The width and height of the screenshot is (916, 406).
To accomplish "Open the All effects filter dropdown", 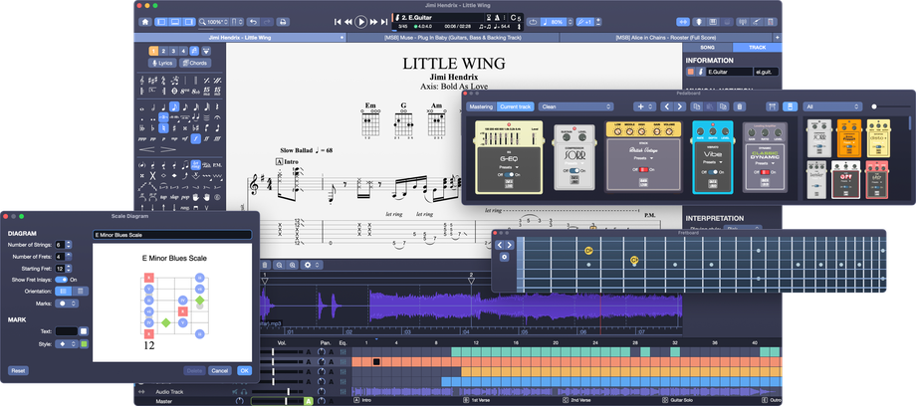I will 832,106.
